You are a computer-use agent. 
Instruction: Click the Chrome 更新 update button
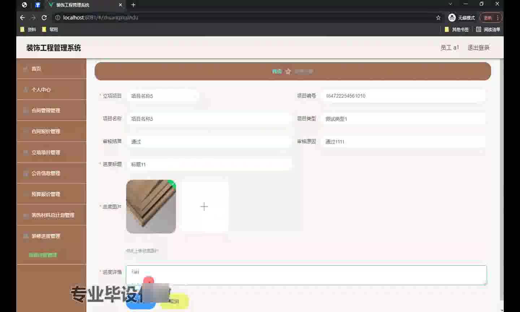(488, 17)
